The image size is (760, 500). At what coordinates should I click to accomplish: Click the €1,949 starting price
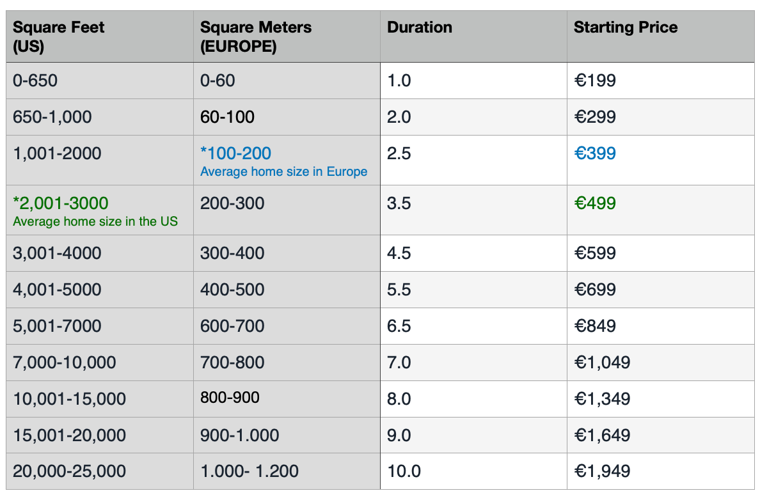tap(602, 471)
